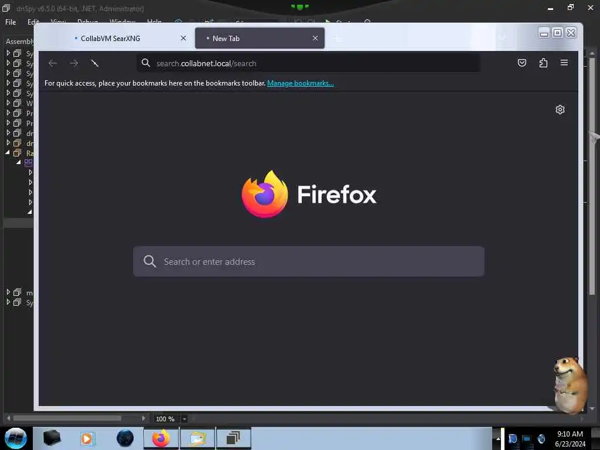Screen dimensions: 600x450
Task: Close the CollabVM SearXNG tab
Action: (x=183, y=38)
